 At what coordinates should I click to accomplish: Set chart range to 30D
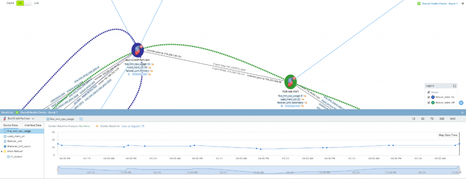tap(441, 119)
